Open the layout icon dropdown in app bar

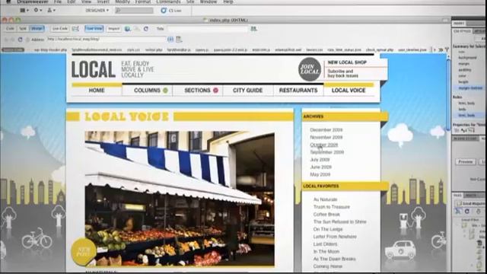tap(24, 10)
